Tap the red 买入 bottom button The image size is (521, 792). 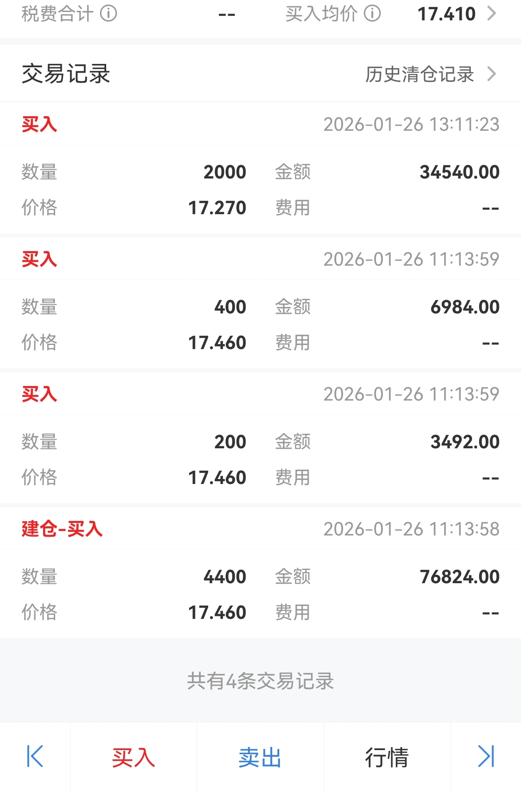(134, 757)
